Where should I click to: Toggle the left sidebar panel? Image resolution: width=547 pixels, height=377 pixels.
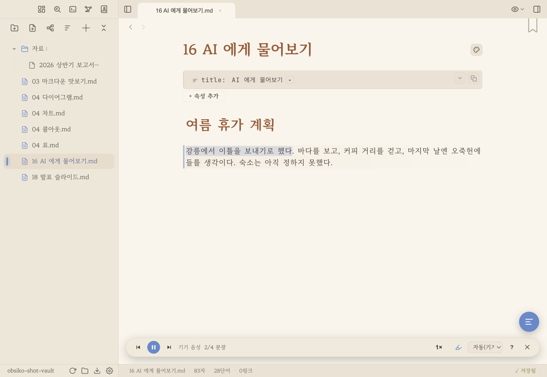128,9
